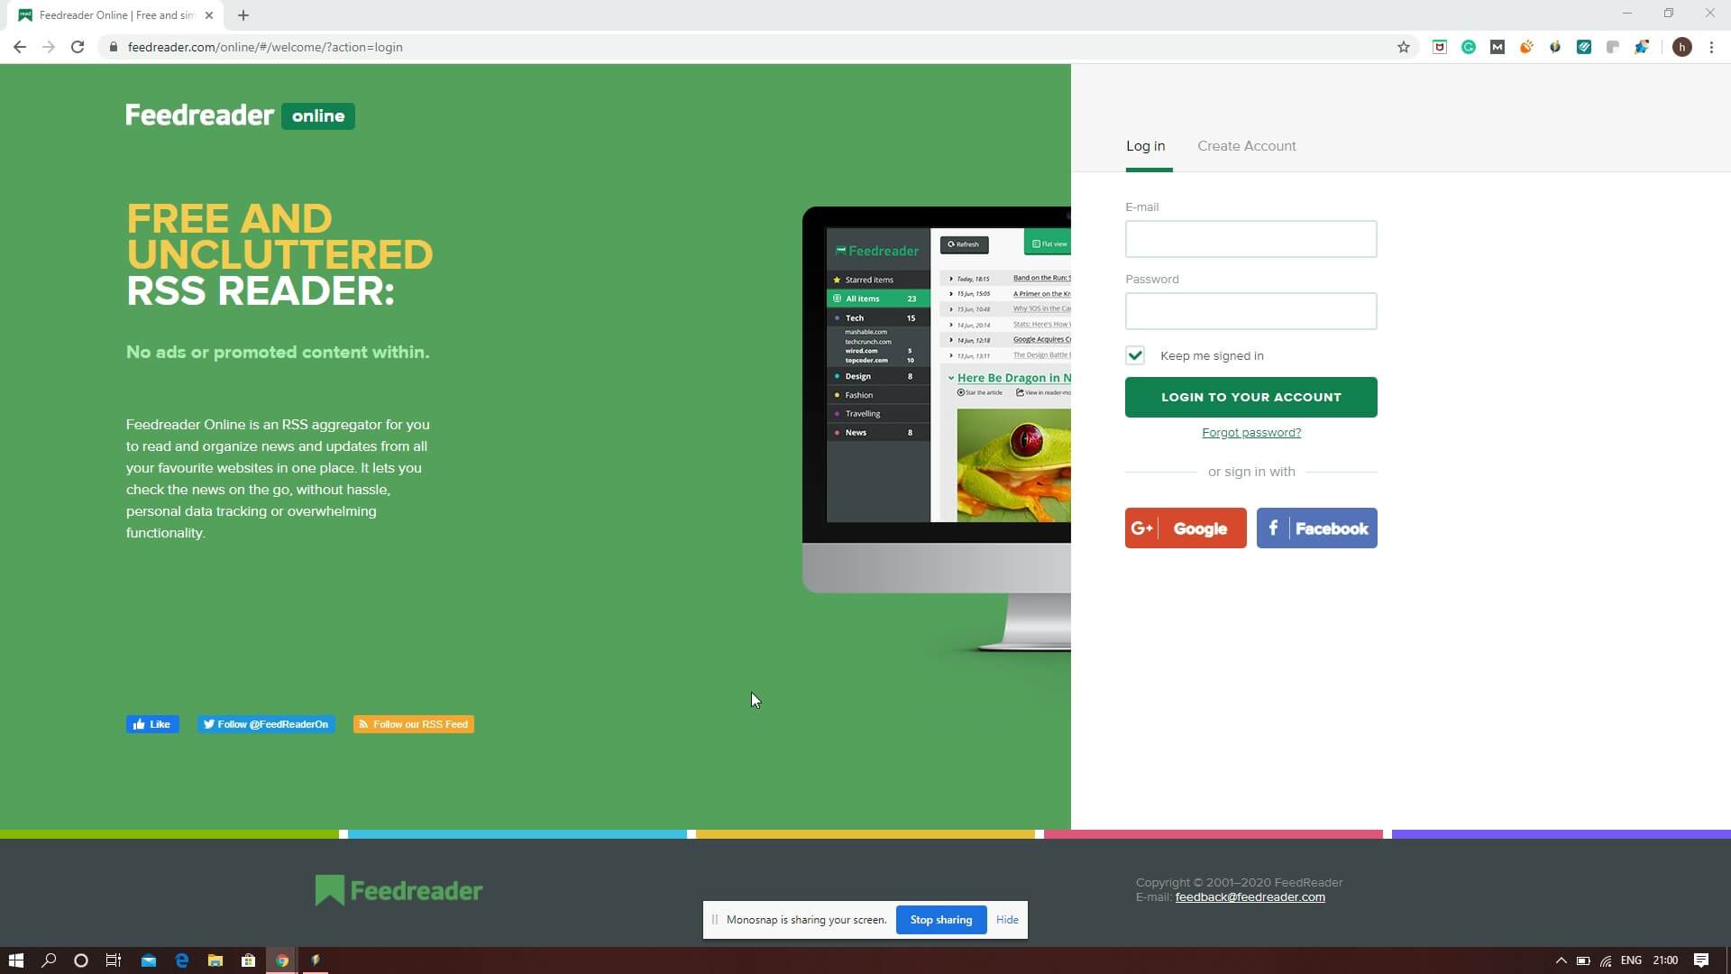The height and width of the screenshot is (974, 1731).
Task: Click the LOGIN TO YOUR ACCOUNT button
Action: tap(1250, 396)
